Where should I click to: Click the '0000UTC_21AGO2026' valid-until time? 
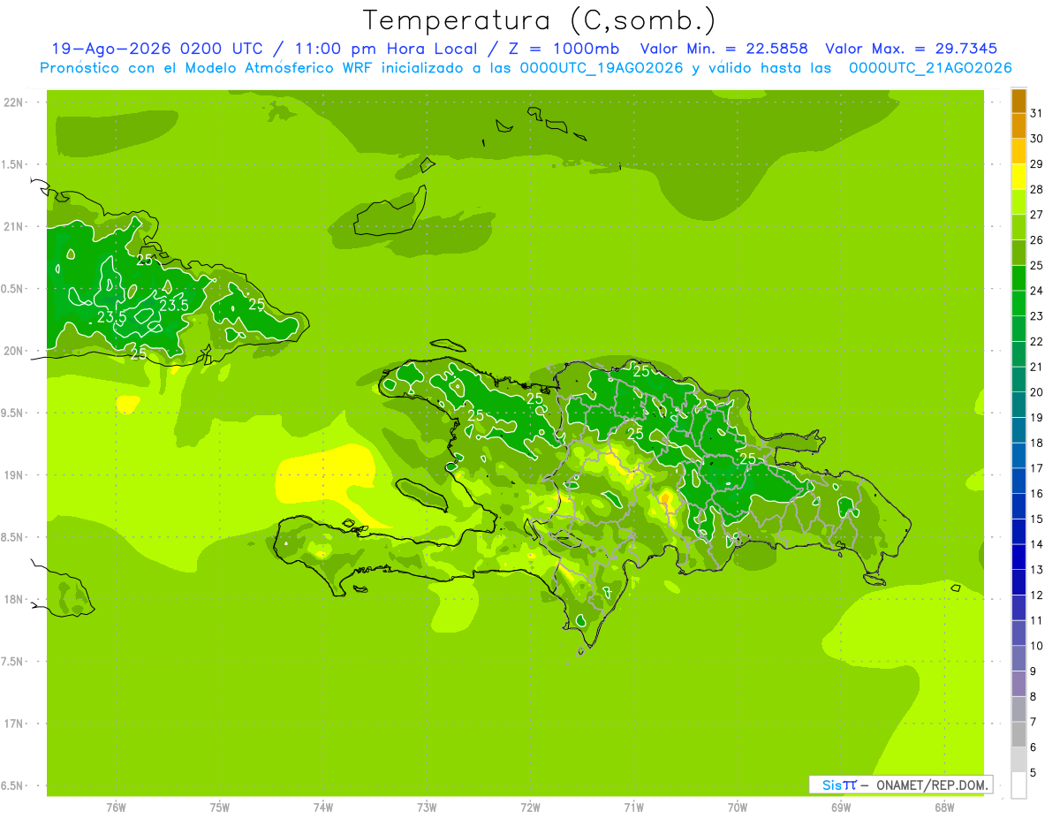pos(930,68)
